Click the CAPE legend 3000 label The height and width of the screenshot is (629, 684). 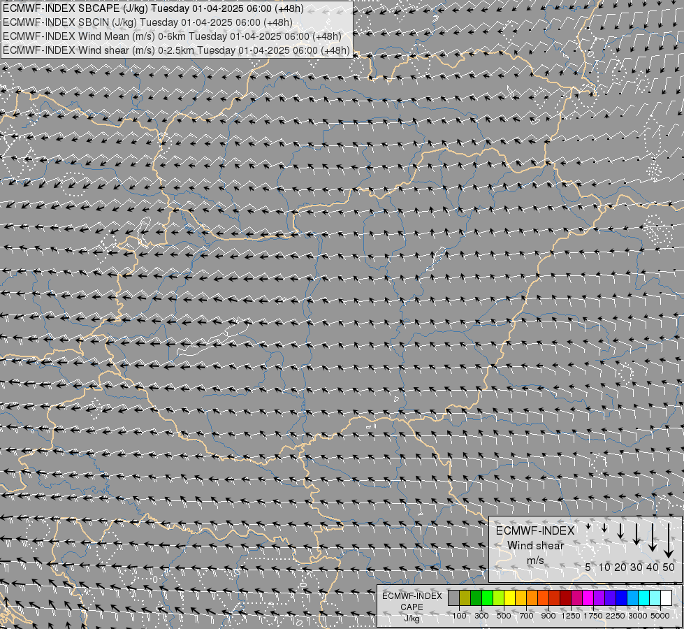tap(638, 616)
